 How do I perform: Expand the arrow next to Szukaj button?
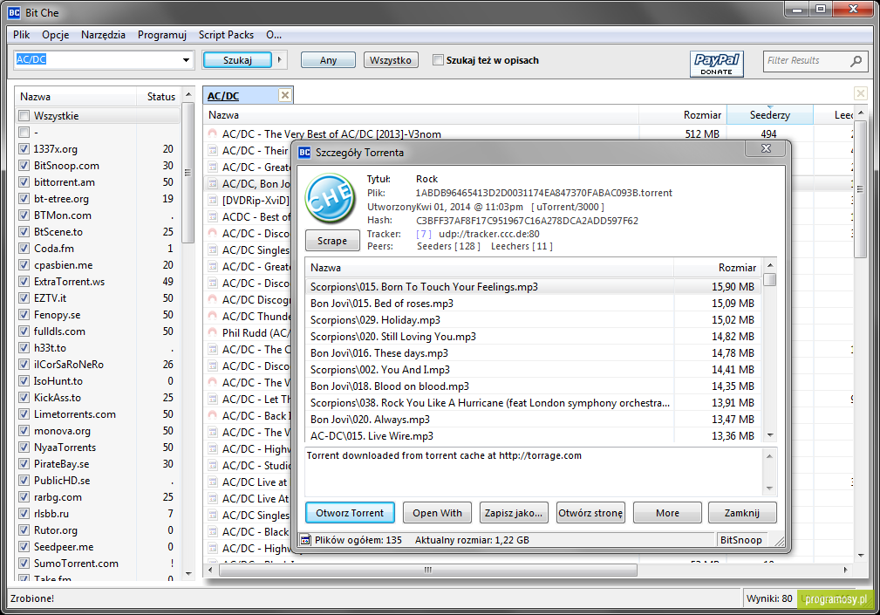(x=279, y=60)
